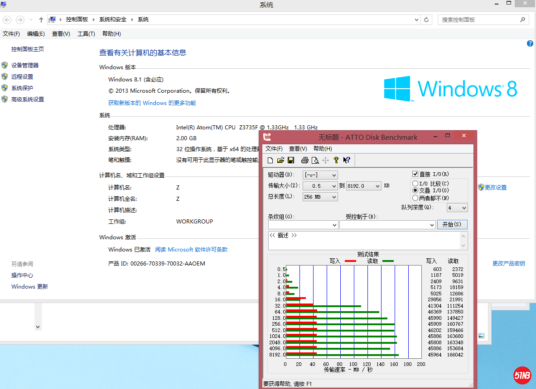
Task: Open a saved benchmark using the folder icon
Action: click(280, 160)
